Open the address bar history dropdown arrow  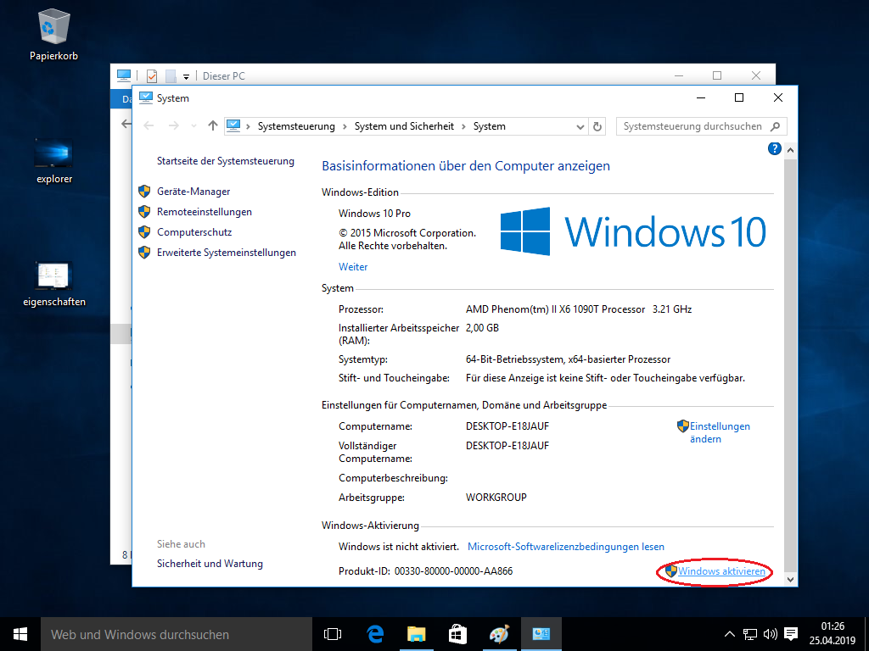[580, 125]
